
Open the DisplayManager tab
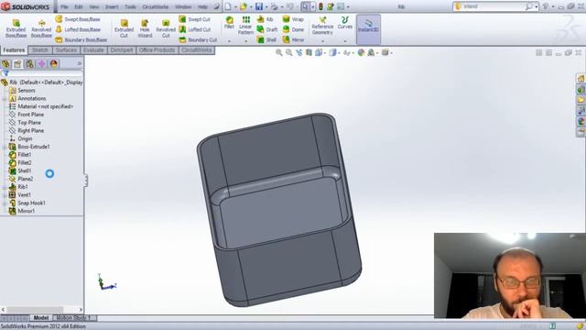pyautogui.click(x=53, y=64)
